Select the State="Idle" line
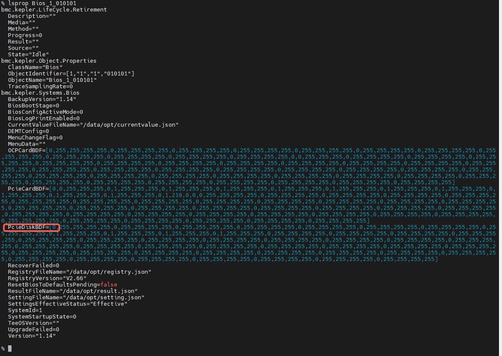 [28, 54]
